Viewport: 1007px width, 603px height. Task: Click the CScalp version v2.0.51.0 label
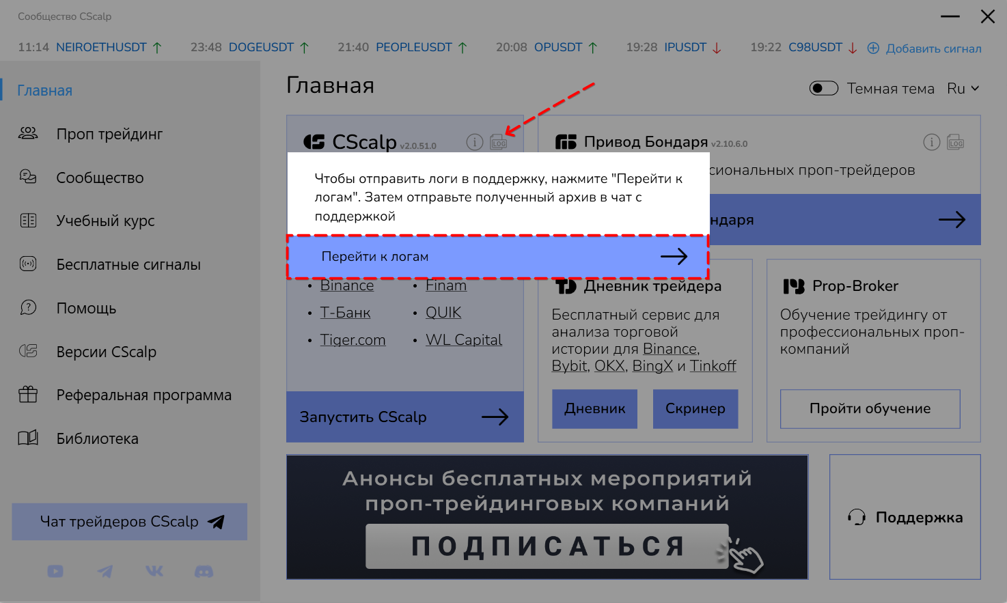(418, 146)
